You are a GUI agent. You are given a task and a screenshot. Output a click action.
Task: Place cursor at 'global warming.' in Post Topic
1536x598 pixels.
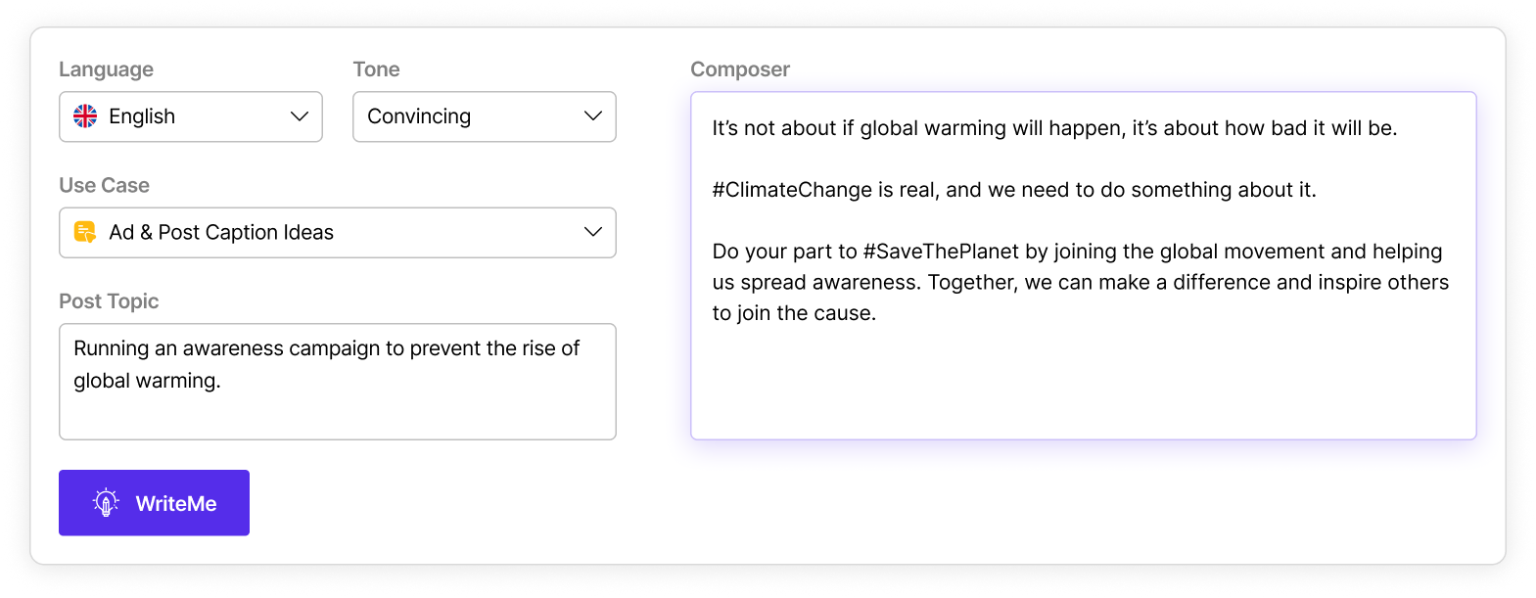point(147,381)
